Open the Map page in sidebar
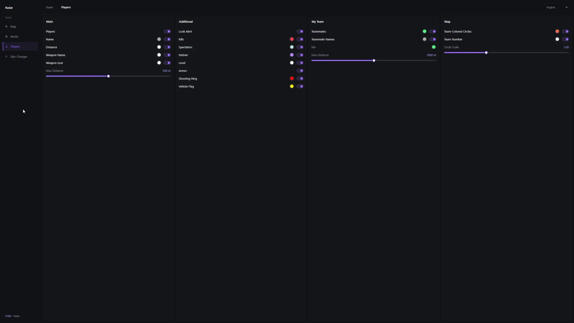Viewport: 574px width, 323px height. [20, 27]
